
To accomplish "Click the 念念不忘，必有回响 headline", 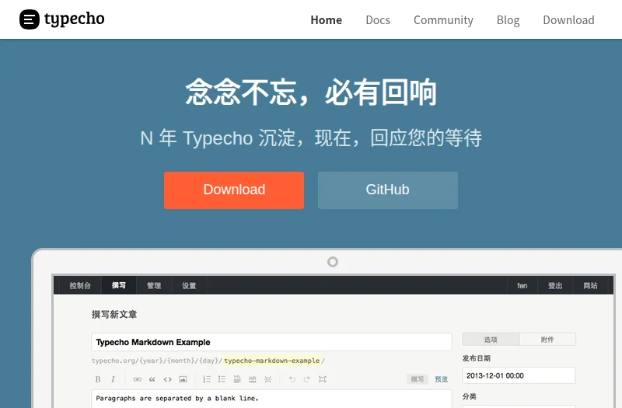I will tap(311, 92).
